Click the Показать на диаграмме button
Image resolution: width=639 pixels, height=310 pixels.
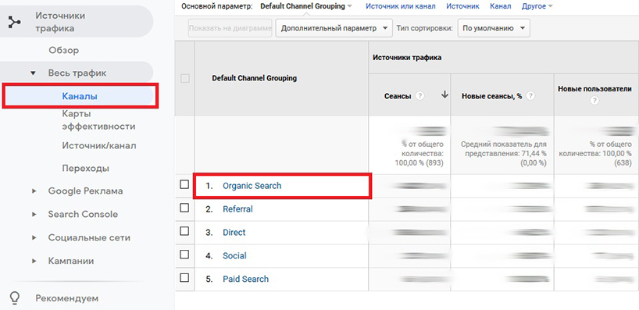(230, 28)
